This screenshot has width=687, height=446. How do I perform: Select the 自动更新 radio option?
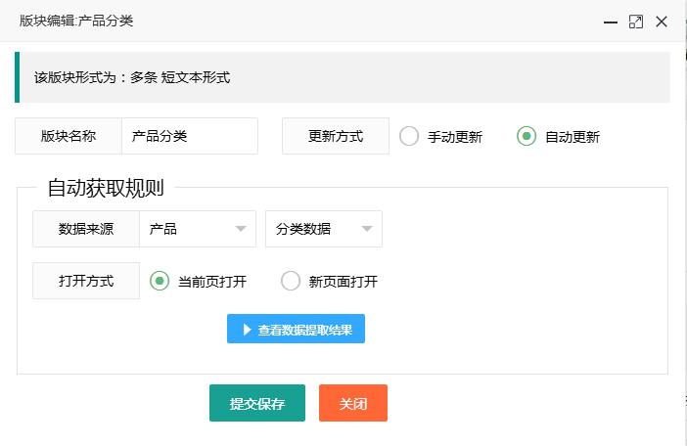point(527,137)
